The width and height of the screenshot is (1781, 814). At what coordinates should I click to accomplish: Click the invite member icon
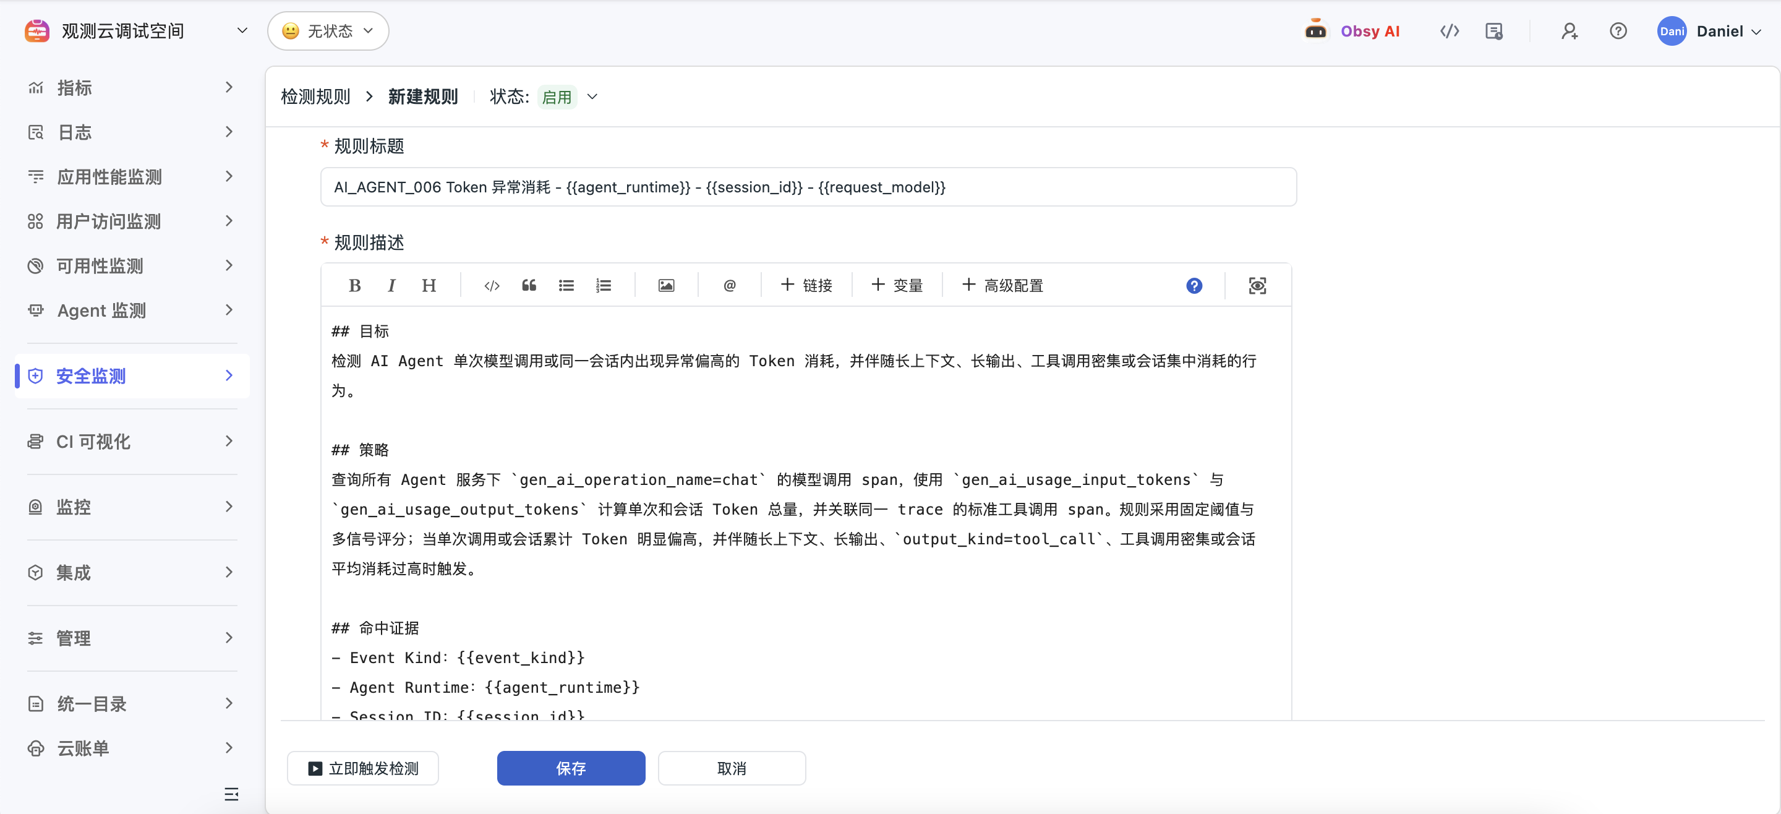(1569, 31)
